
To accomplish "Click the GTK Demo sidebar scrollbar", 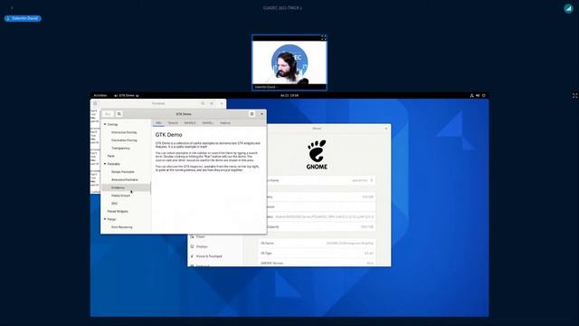I will (x=151, y=188).
